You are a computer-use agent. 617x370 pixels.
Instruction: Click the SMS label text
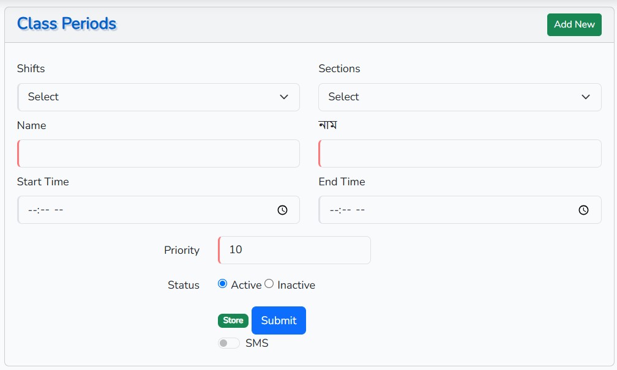pos(257,343)
